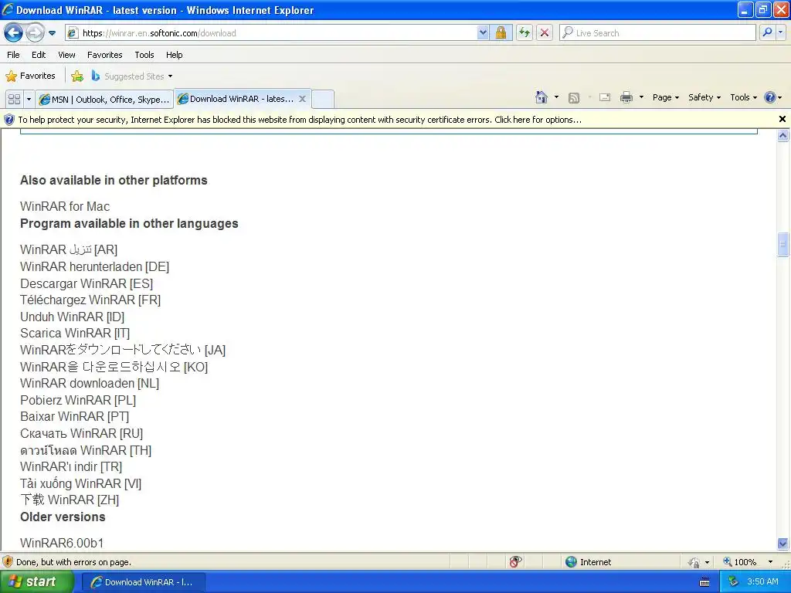
Task: Click the security lock icon
Action: pos(501,33)
